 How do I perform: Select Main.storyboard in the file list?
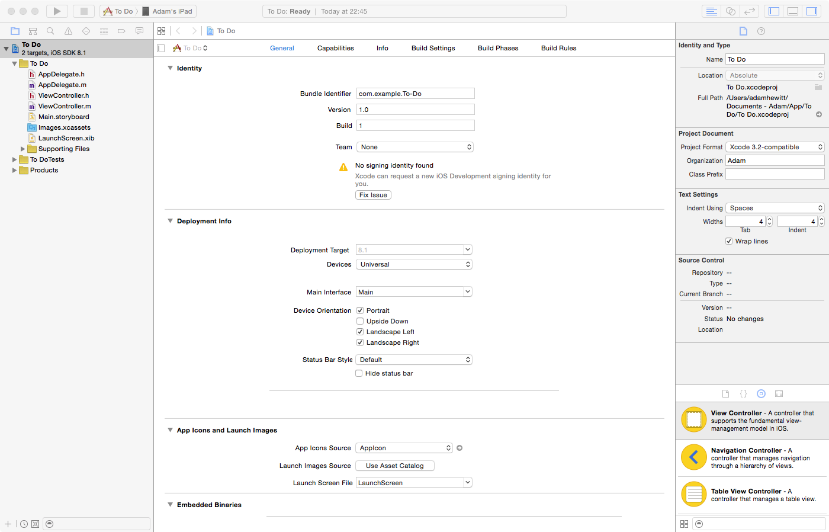64,117
